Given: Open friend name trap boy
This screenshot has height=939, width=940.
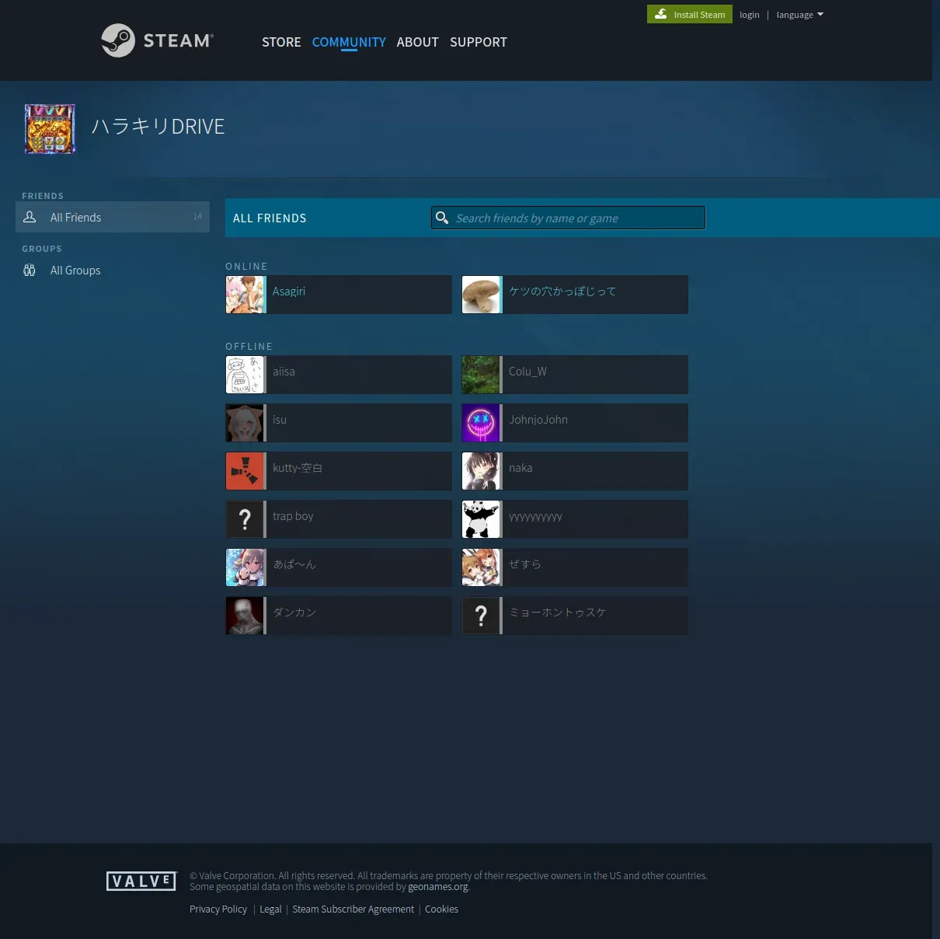Looking at the screenshot, I should click(x=293, y=515).
